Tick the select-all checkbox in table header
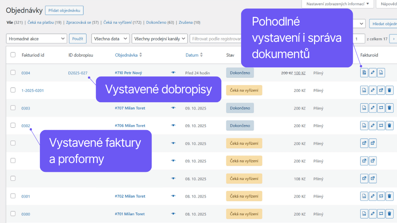Viewport: 397px width, 223px height. (13, 55)
